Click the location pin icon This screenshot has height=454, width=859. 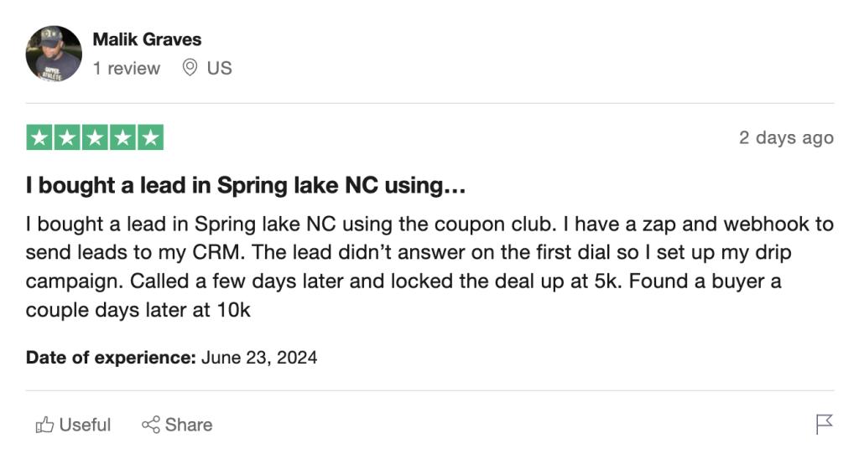tap(190, 68)
